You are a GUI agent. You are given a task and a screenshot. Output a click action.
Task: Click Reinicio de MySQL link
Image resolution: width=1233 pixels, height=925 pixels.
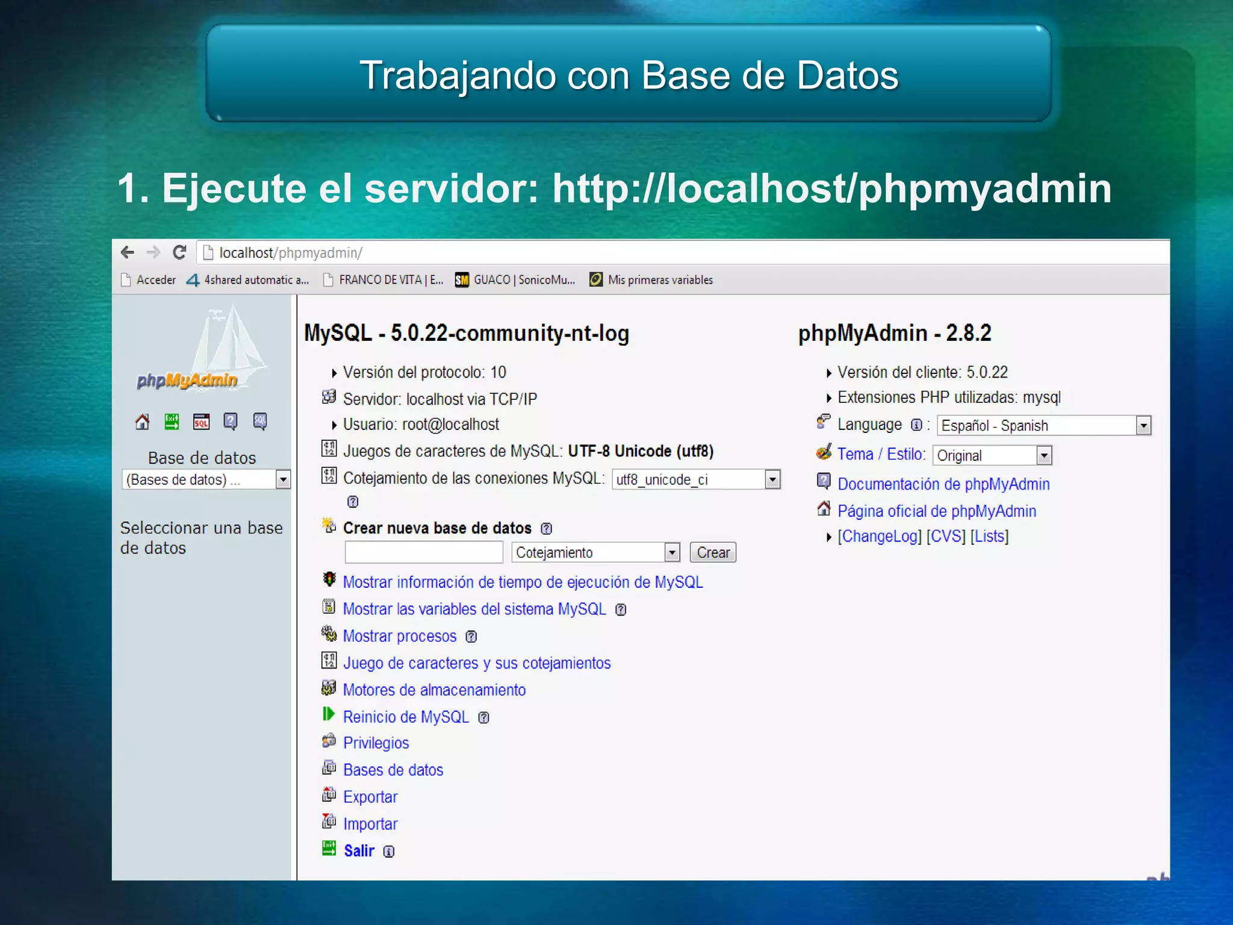click(406, 717)
